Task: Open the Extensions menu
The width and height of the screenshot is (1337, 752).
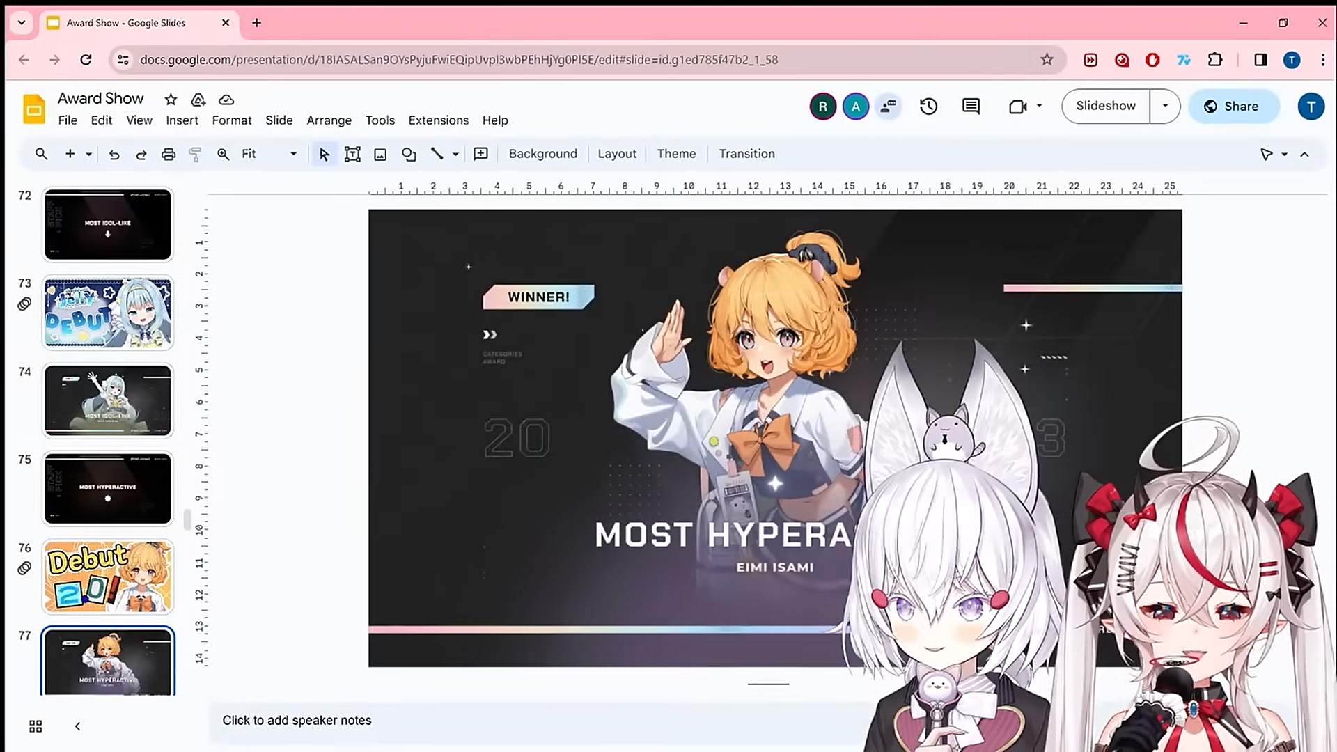Action: [x=438, y=120]
